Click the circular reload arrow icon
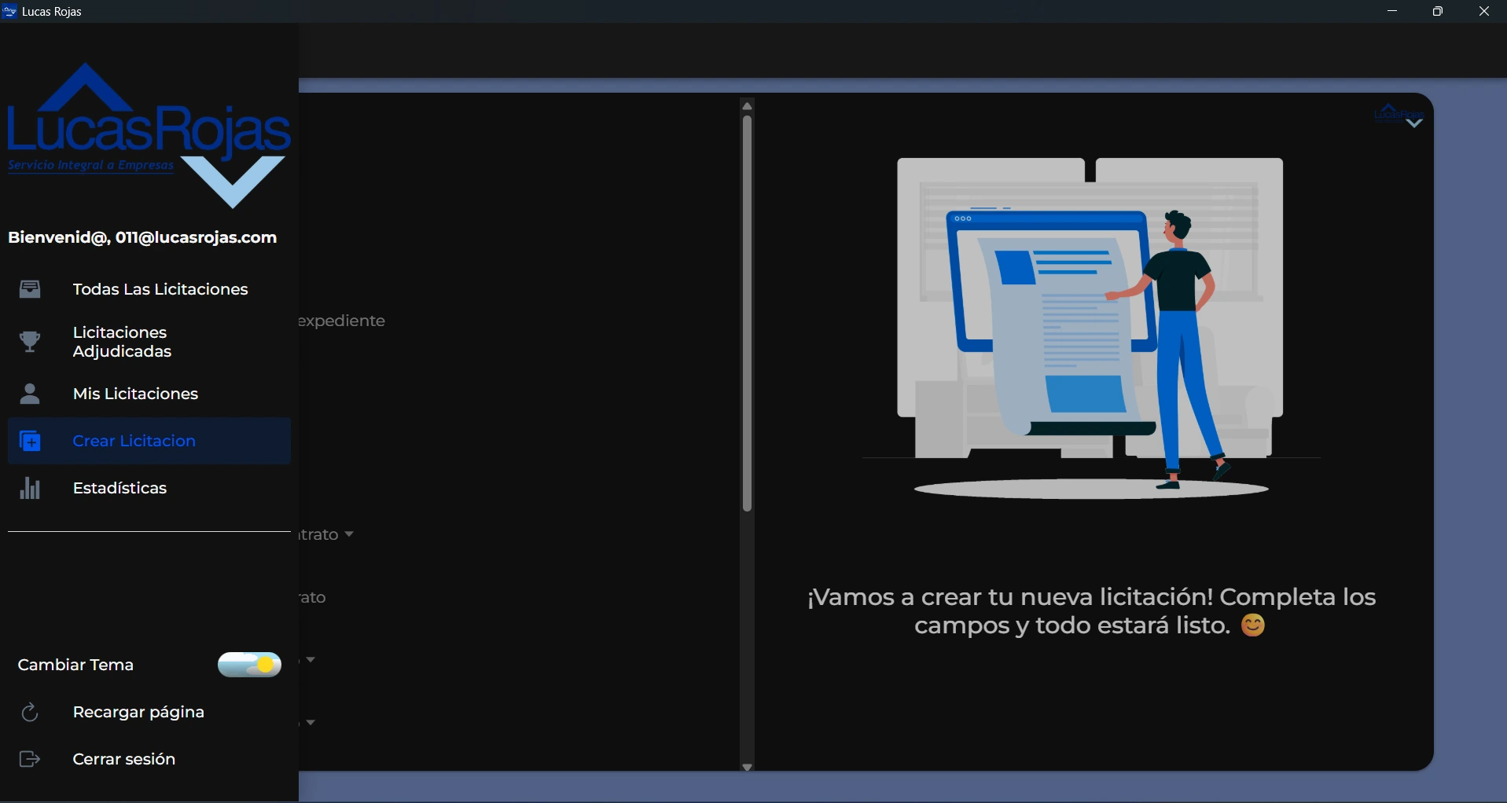 coord(30,713)
